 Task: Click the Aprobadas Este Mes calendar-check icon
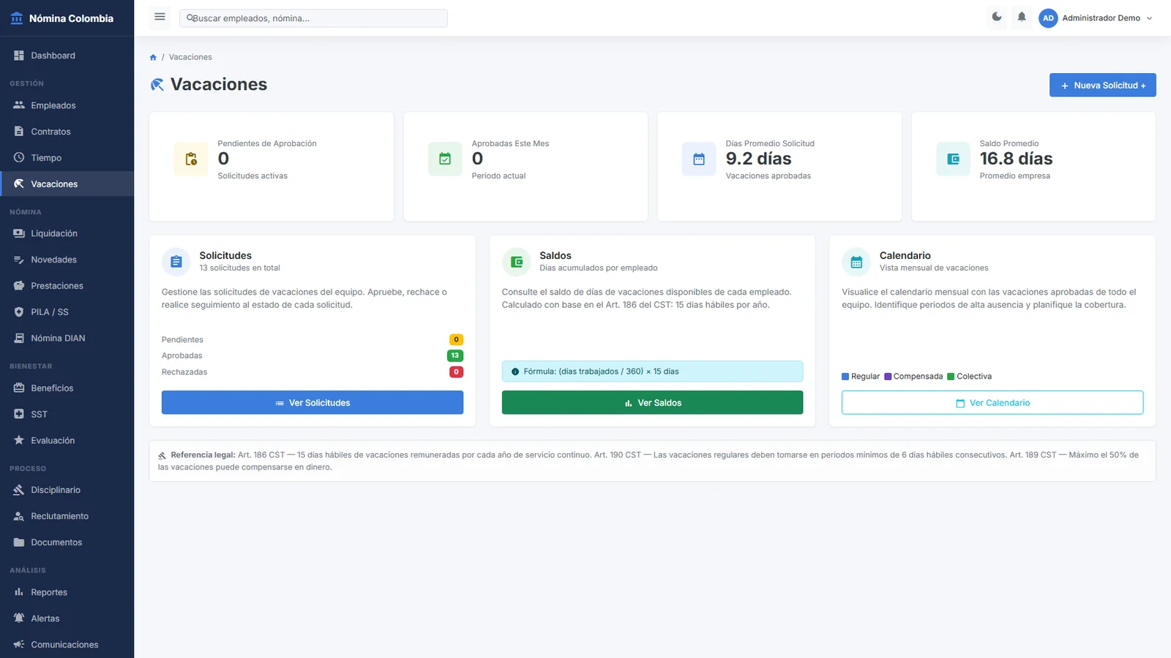445,159
